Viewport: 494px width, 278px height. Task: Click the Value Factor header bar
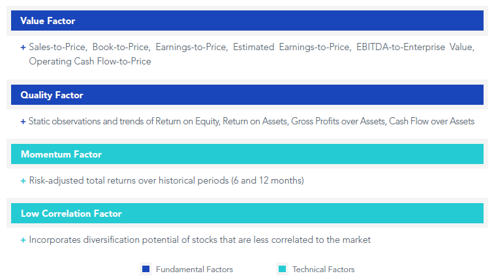(247, 21)
